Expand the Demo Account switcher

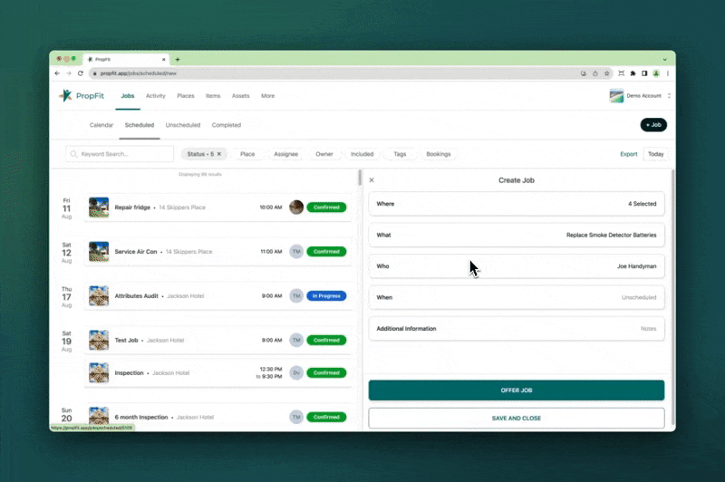669,95
